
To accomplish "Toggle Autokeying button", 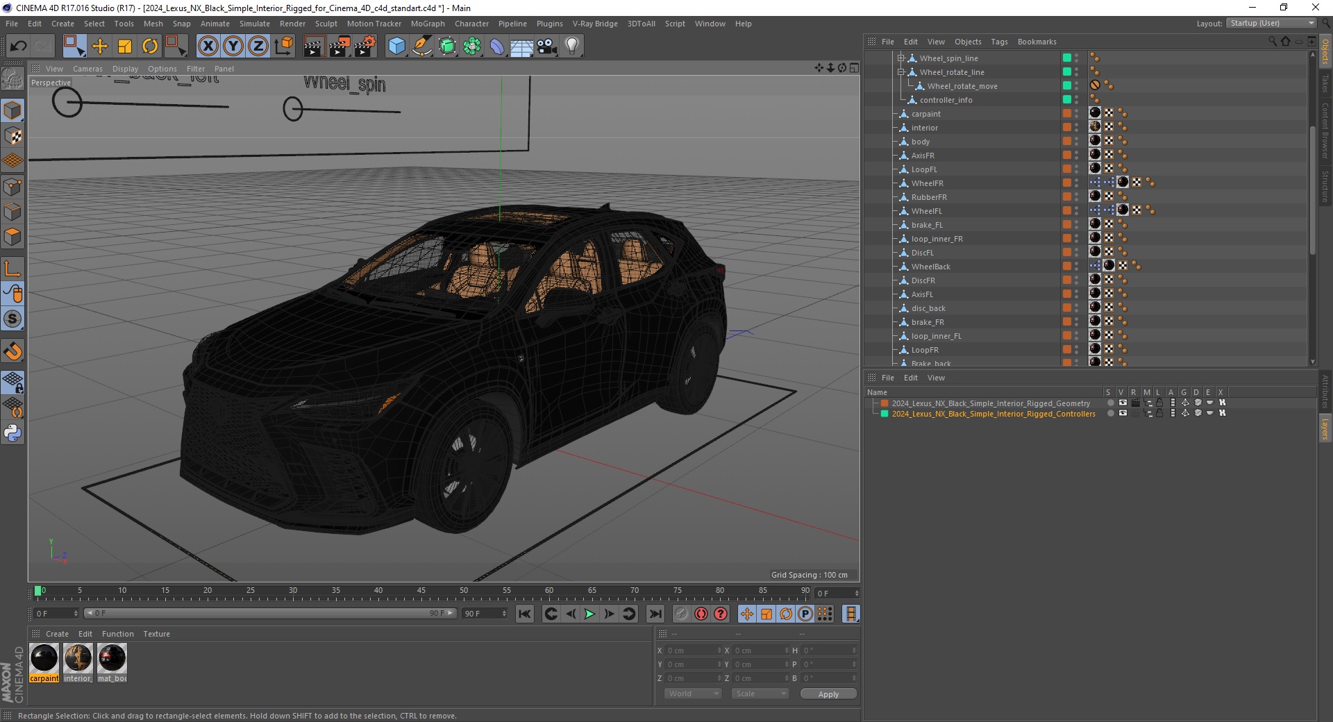I will point(701,614).
